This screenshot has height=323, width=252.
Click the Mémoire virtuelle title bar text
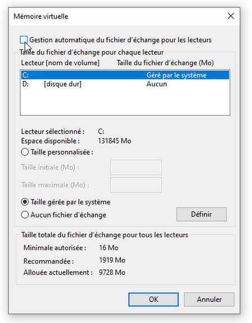(41, 16)
